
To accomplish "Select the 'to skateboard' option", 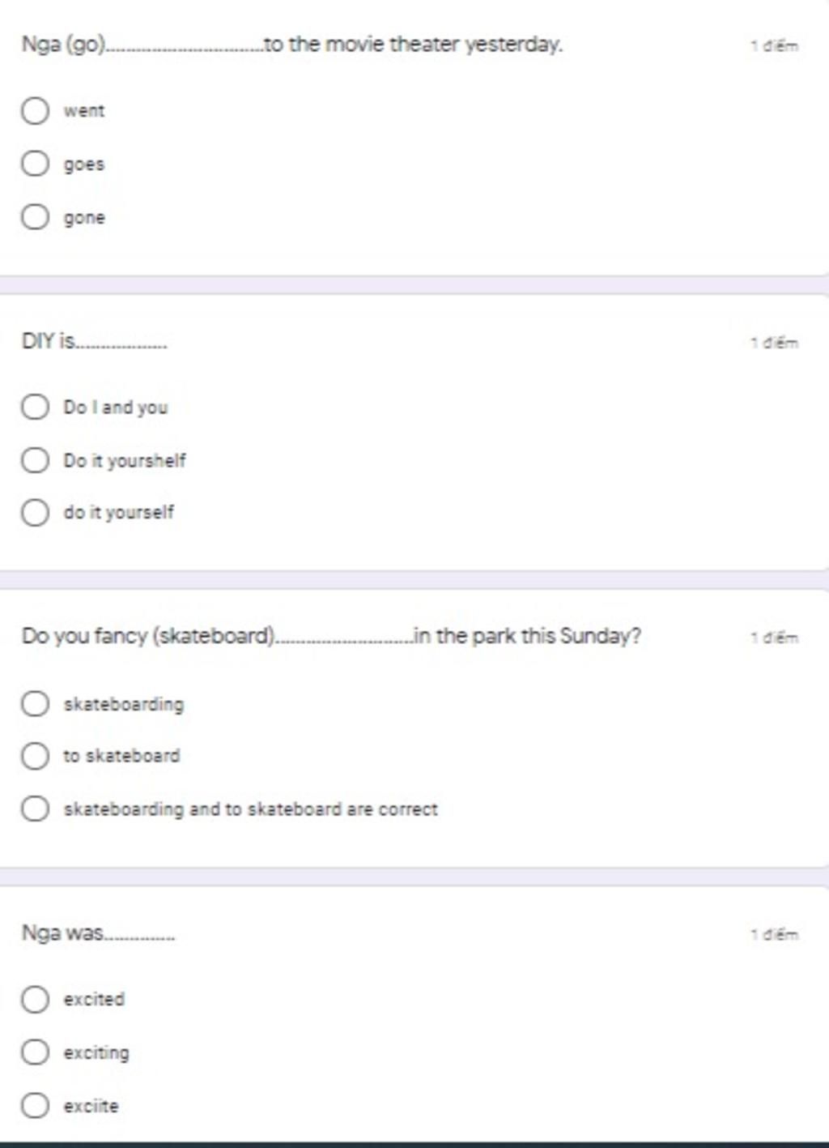I will click(35, 756).
